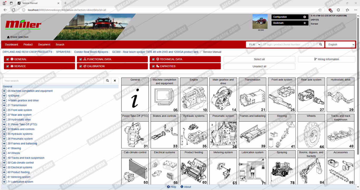Toggle the SERVICE checkbox

[x=8, y=66]
